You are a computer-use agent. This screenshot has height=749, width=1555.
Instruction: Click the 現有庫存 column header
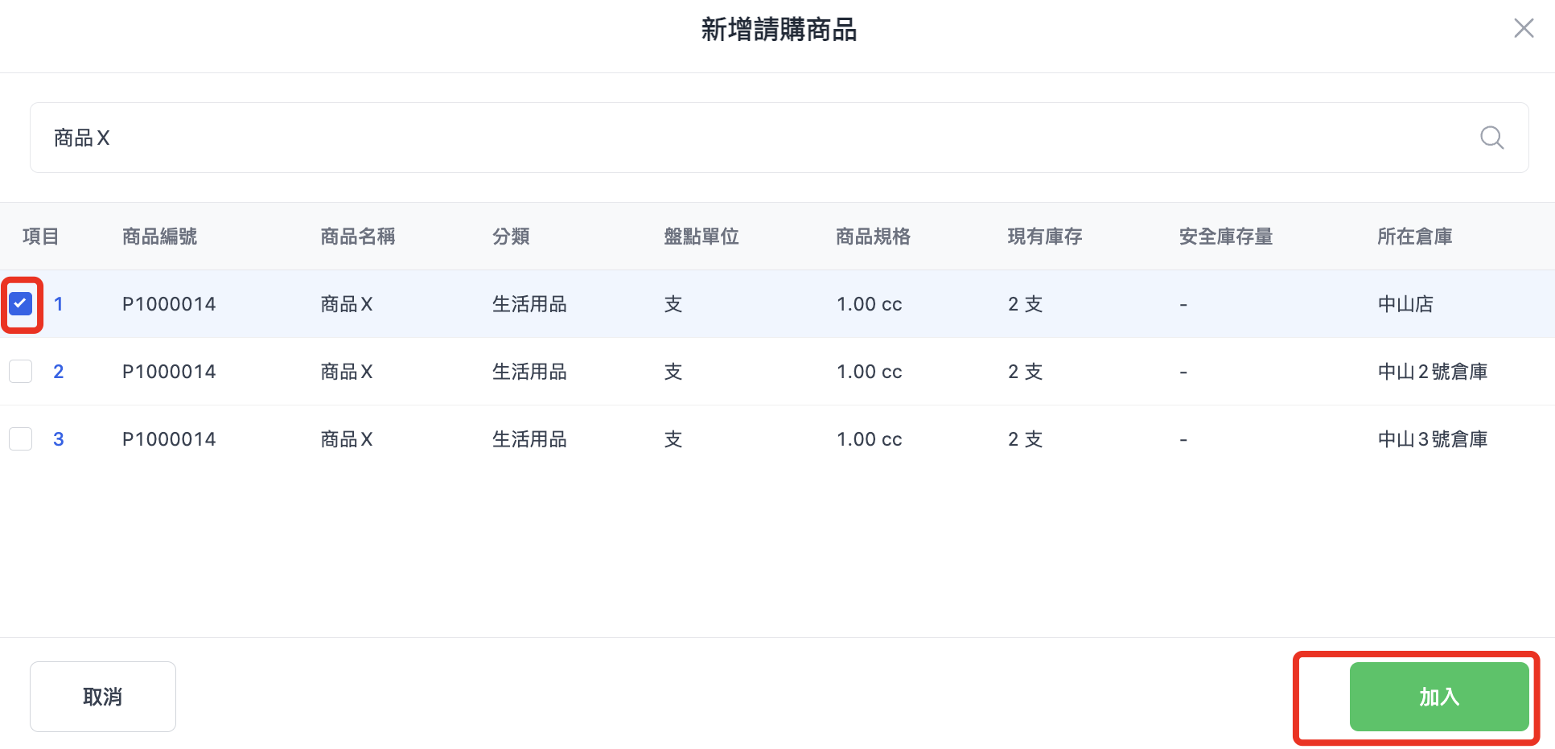pos(1044,237)
